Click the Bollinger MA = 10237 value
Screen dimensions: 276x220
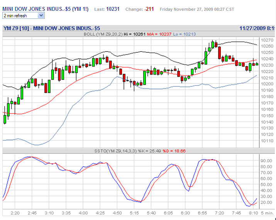coord(159,34)
